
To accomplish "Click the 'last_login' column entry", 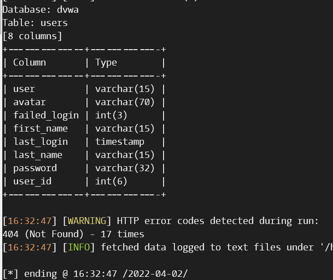I will [41, 142].
